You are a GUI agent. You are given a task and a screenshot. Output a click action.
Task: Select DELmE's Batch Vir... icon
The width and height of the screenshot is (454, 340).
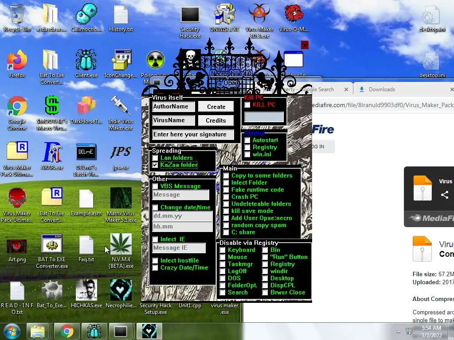pyautogui.click(x=86, y=159)
